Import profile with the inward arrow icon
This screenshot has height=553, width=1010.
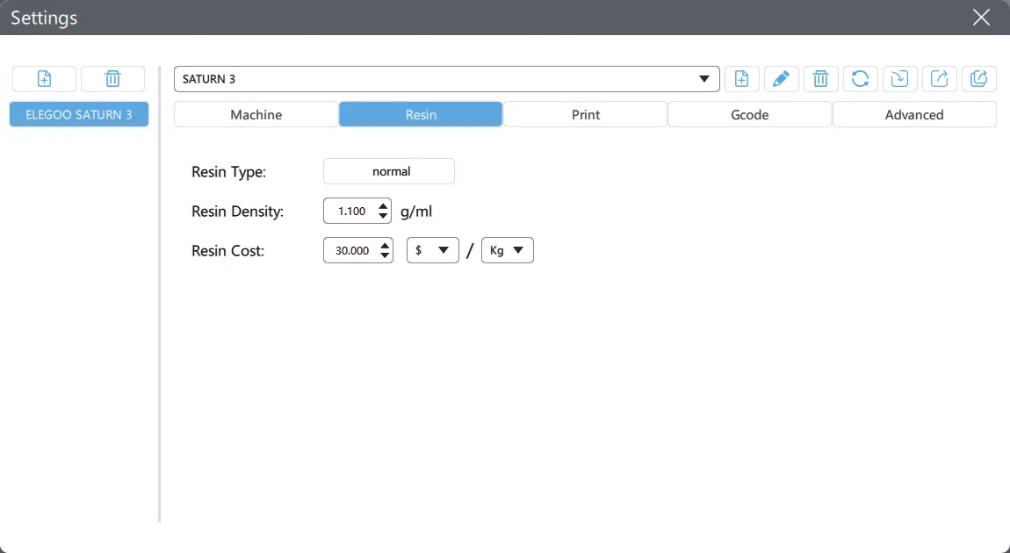[x=900, y=79]
